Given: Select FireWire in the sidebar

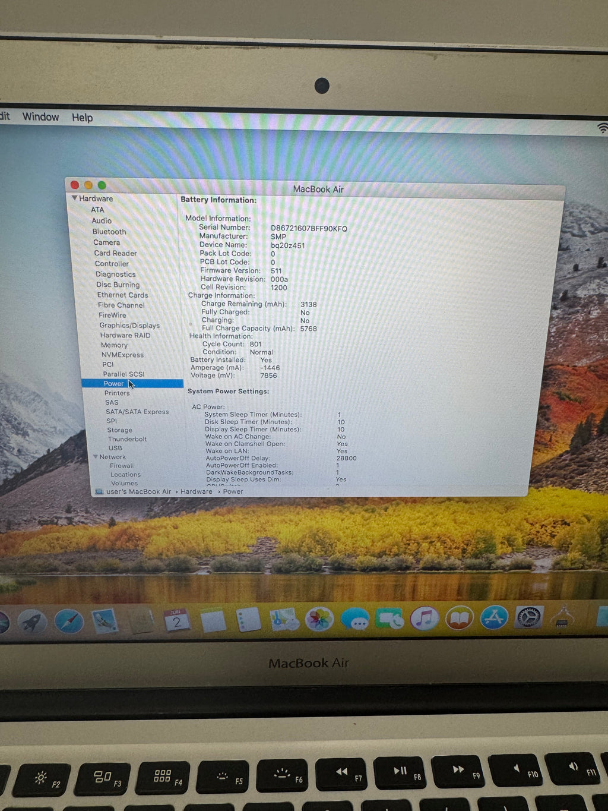Looking at the screenshot, I should (112, 315).
